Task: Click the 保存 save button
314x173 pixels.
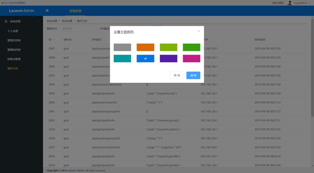Action: coord(193,75)
